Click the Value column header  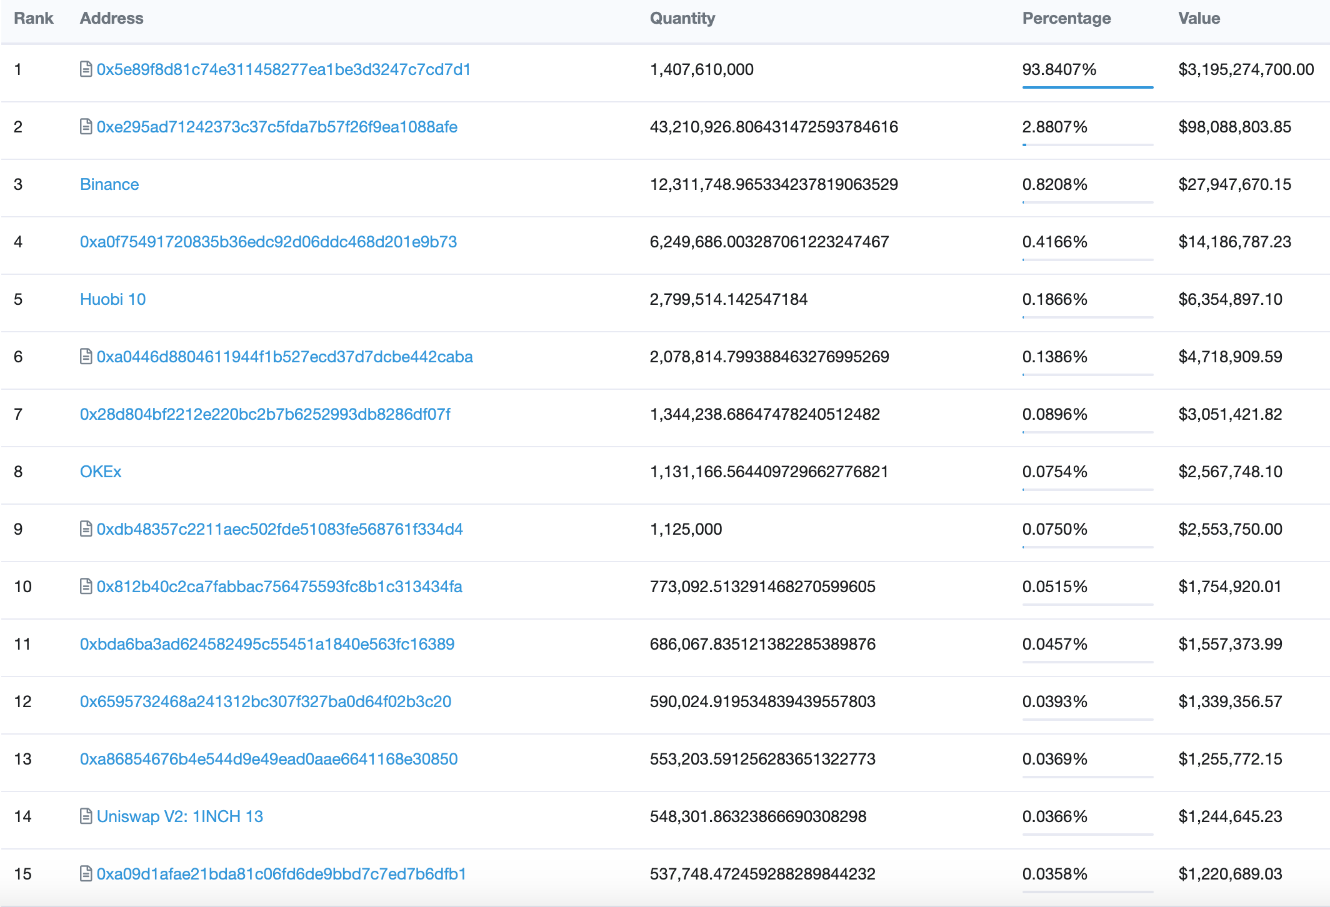(1199, 18)
